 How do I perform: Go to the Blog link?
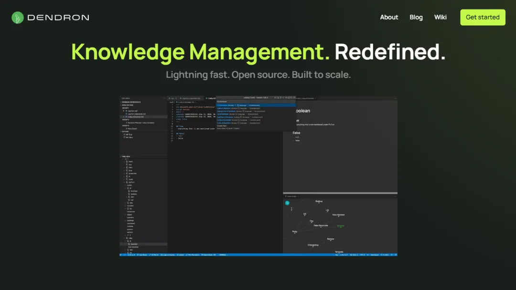[x=416, y=17]
